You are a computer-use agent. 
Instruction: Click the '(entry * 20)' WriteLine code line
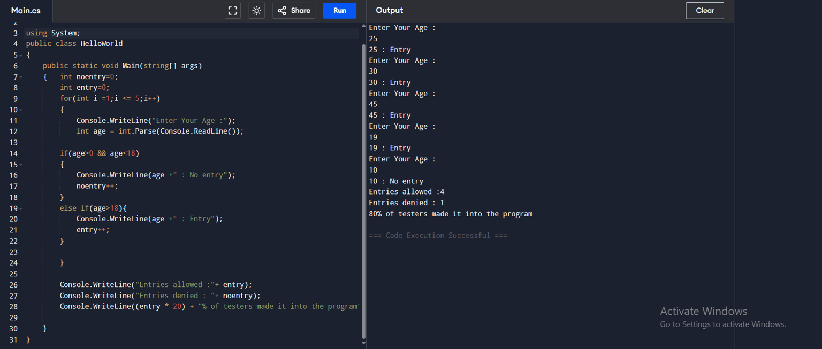(x=209, y=307)
